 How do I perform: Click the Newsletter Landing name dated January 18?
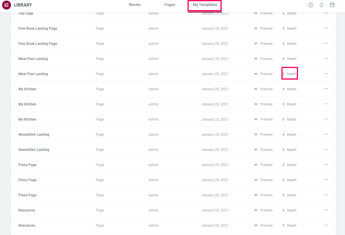(34, 135)
